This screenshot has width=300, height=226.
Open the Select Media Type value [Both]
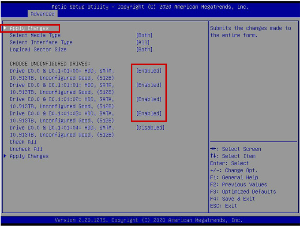point(144,35)
